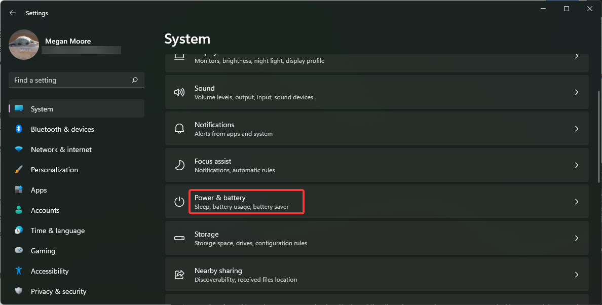Click the Notifications bell icon

point(179,129)
